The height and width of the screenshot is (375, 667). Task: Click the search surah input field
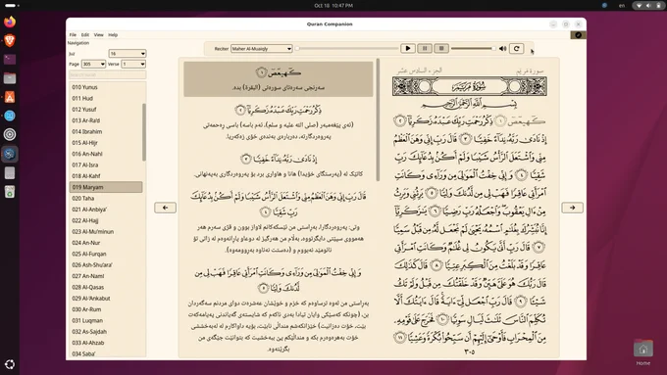107,74
